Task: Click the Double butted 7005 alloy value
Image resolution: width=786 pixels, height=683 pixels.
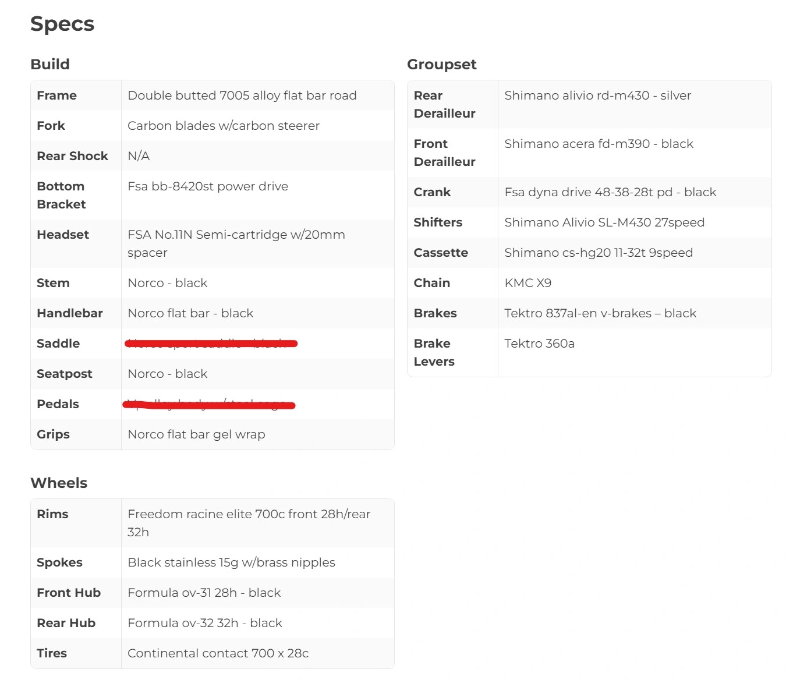Action: (x=242, y=95)
